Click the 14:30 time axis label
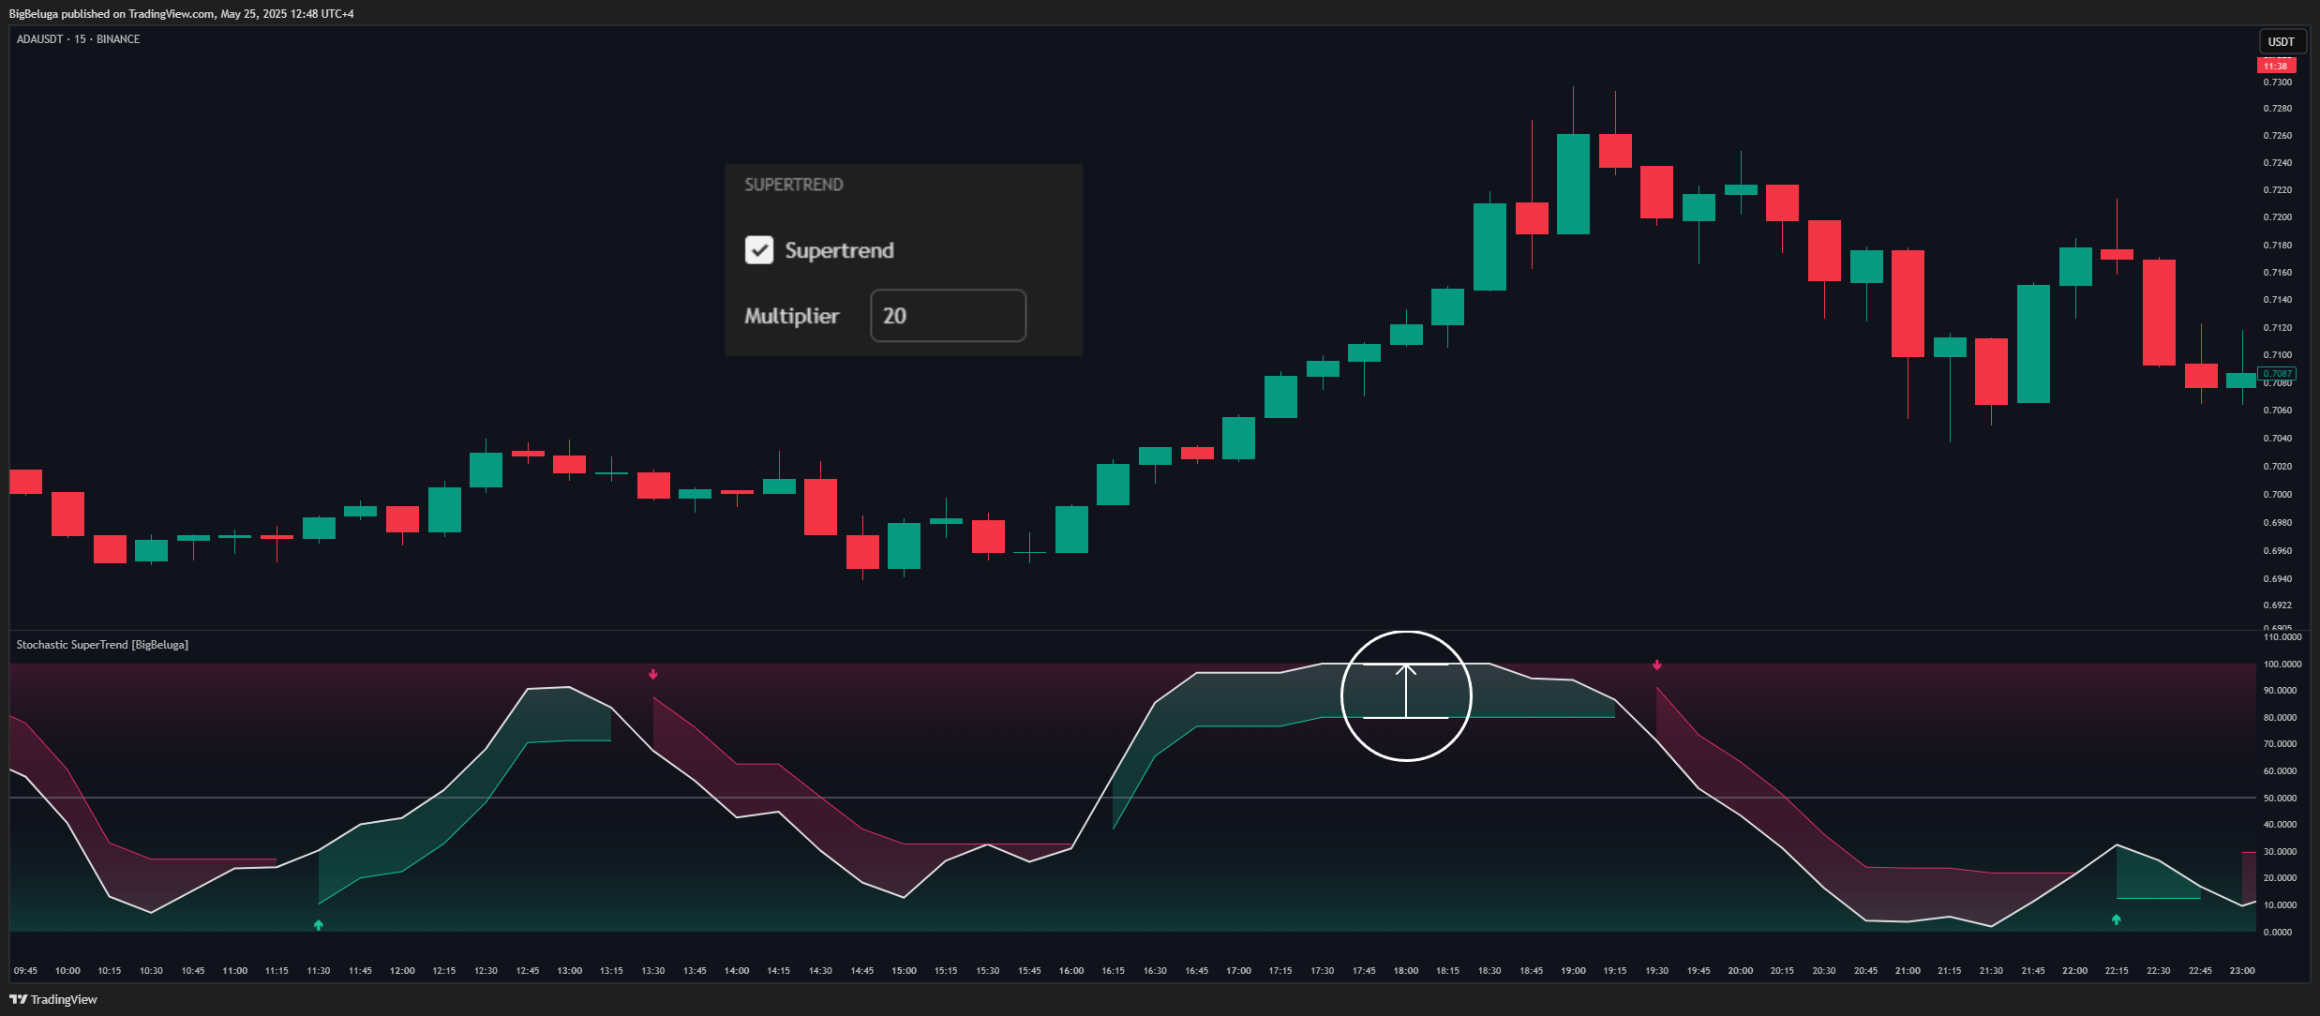 (820, 971)
